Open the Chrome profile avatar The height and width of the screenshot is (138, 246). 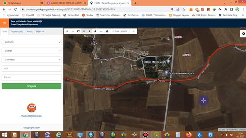(238, 9)
